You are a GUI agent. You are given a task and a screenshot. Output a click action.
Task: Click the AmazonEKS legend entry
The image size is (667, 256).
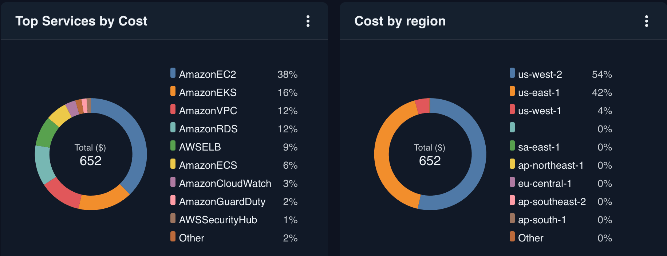[208, 93]
